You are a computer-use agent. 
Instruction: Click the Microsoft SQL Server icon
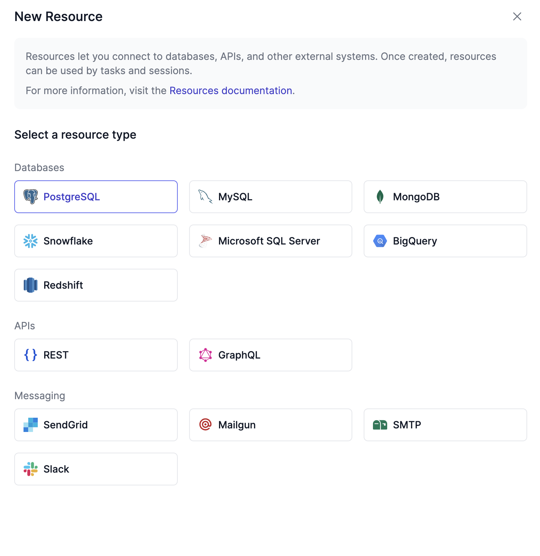coord(206,241)
